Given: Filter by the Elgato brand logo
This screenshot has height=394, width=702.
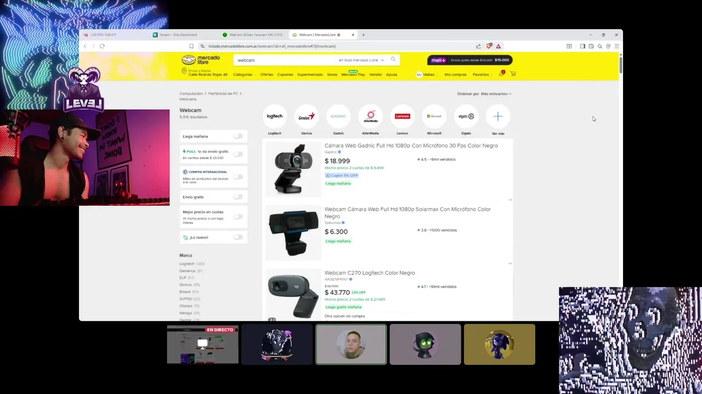Looking at the screenshot, I should (x=466, y=116).
